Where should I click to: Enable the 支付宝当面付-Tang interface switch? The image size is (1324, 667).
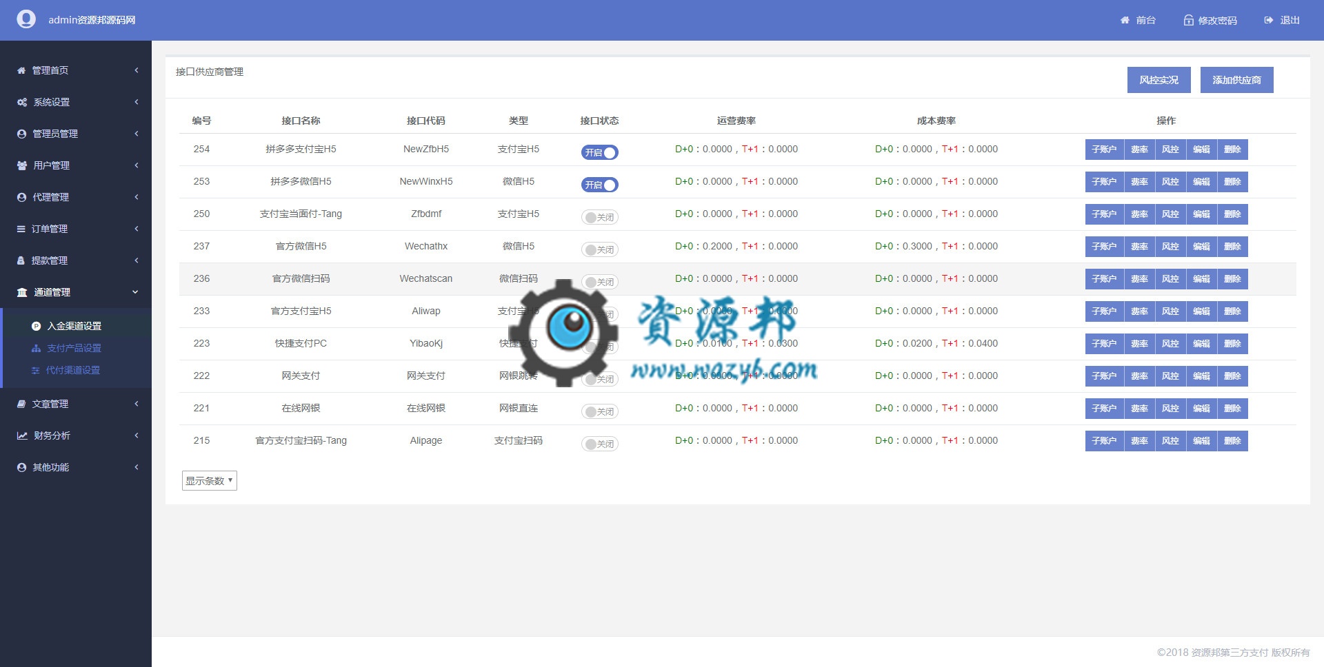click(x=599, y=217)
